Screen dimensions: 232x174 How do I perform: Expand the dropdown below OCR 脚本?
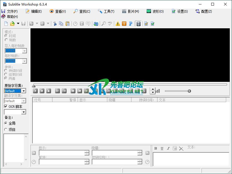coord(24,112)
